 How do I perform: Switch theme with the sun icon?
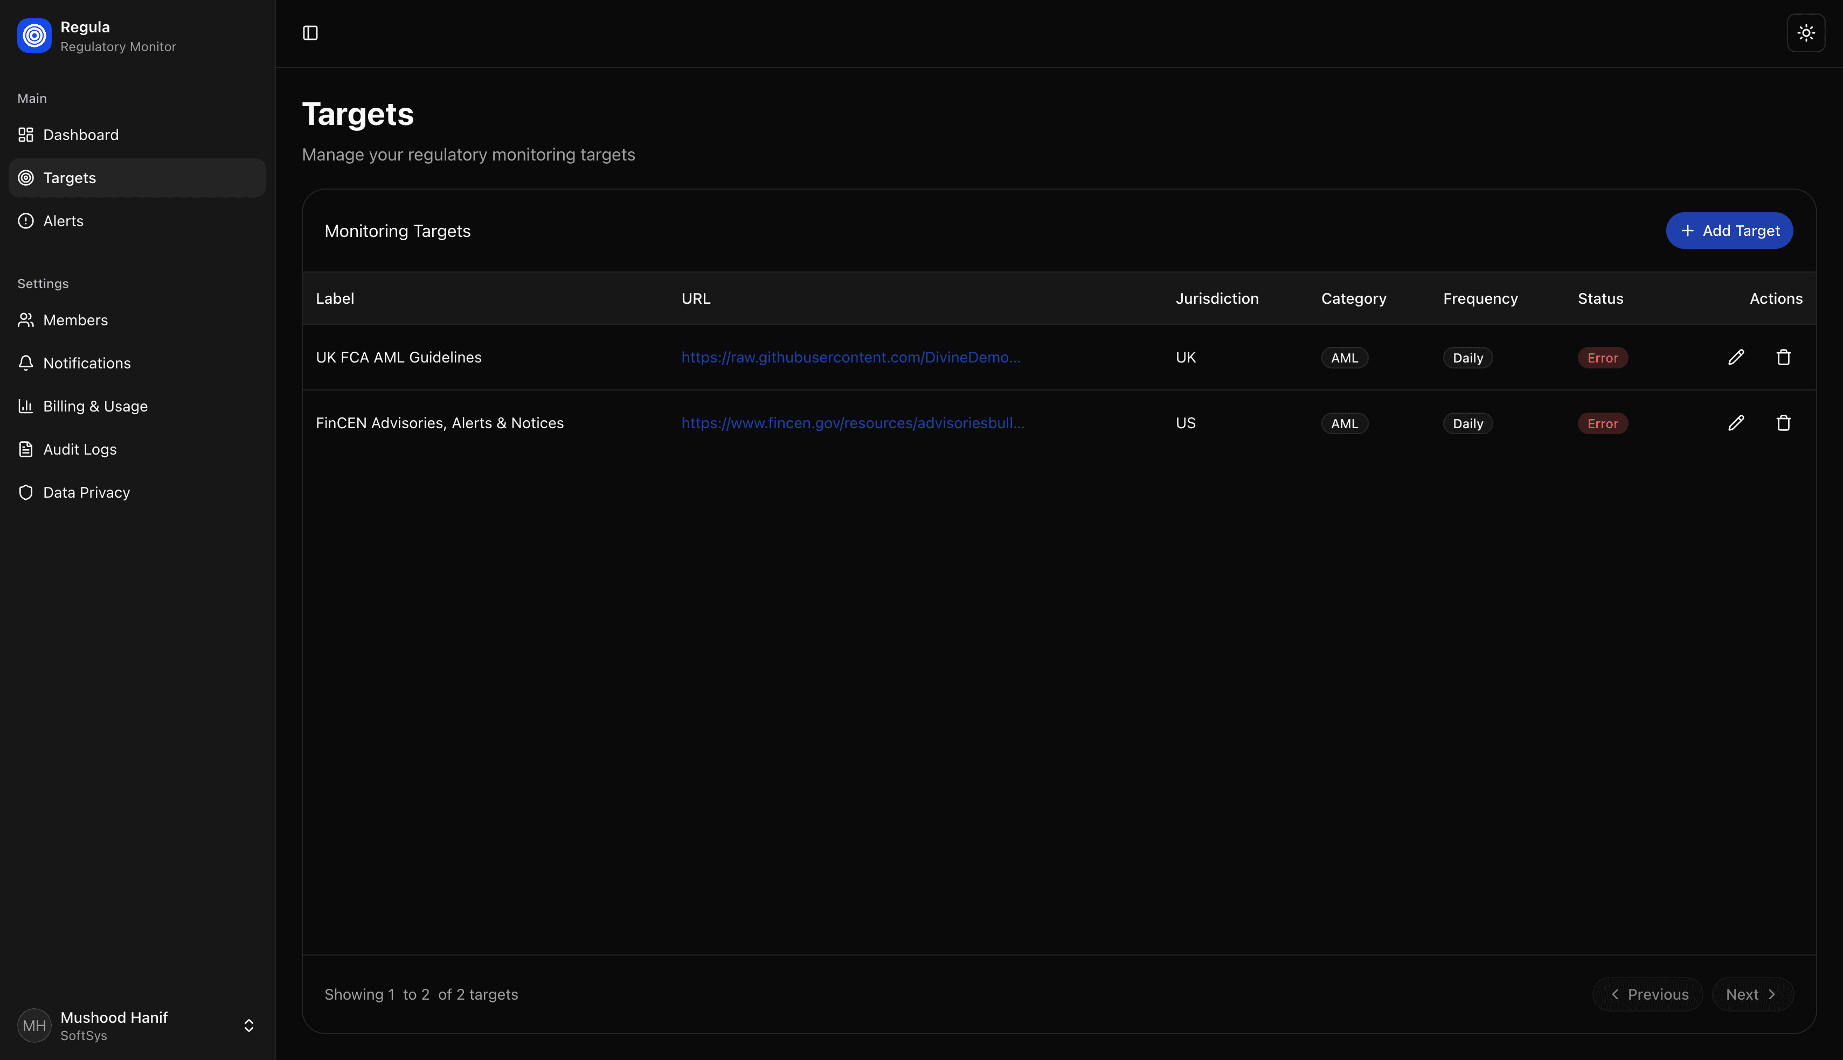(1805, 33)
